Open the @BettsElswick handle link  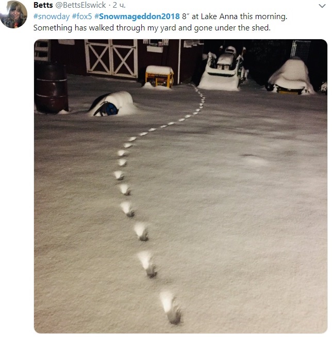[x=80, y=5]
